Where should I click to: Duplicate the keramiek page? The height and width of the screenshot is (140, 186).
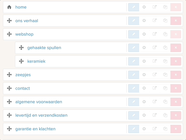pyautogui.click(x=165, y=61)
